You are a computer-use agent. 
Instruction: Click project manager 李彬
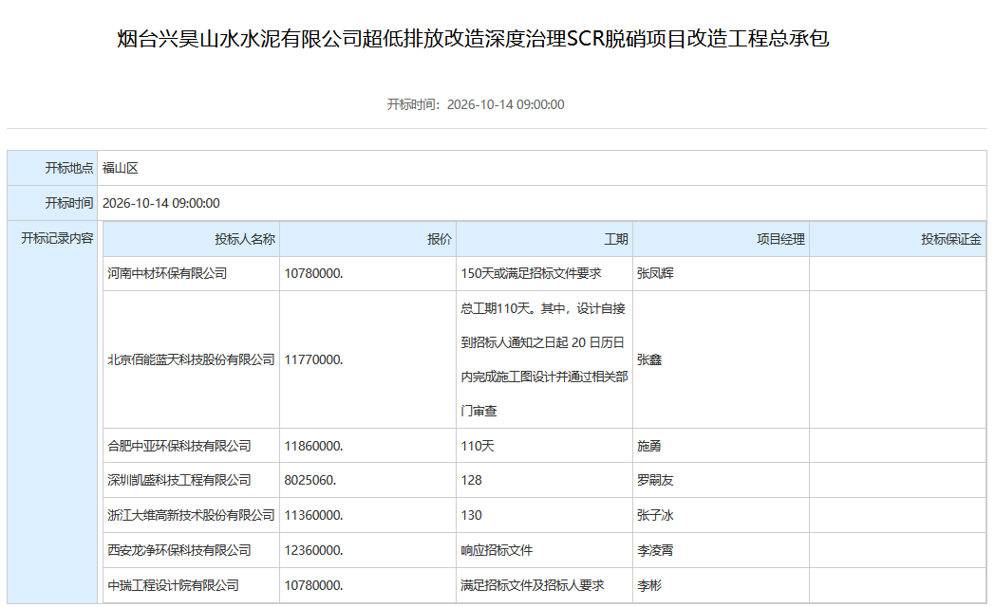[649, 585]
